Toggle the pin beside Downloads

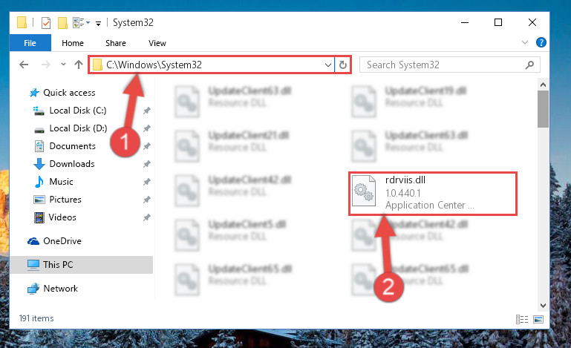tap(147, 164)
